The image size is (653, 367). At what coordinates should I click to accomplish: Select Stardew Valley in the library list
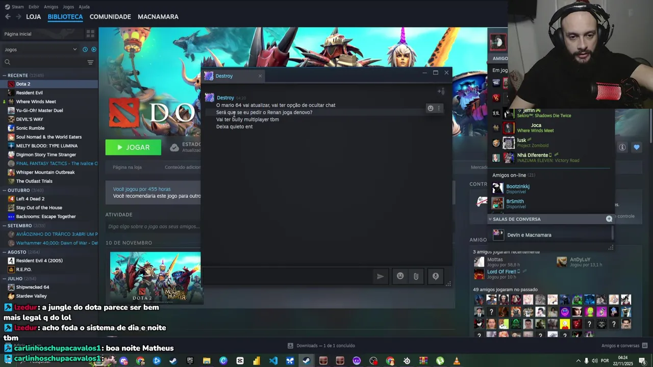point(49,296)
